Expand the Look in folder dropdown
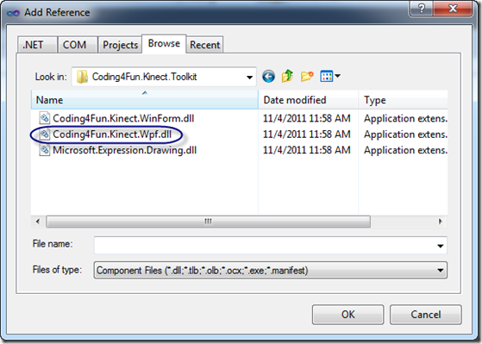 coord(249,77)
